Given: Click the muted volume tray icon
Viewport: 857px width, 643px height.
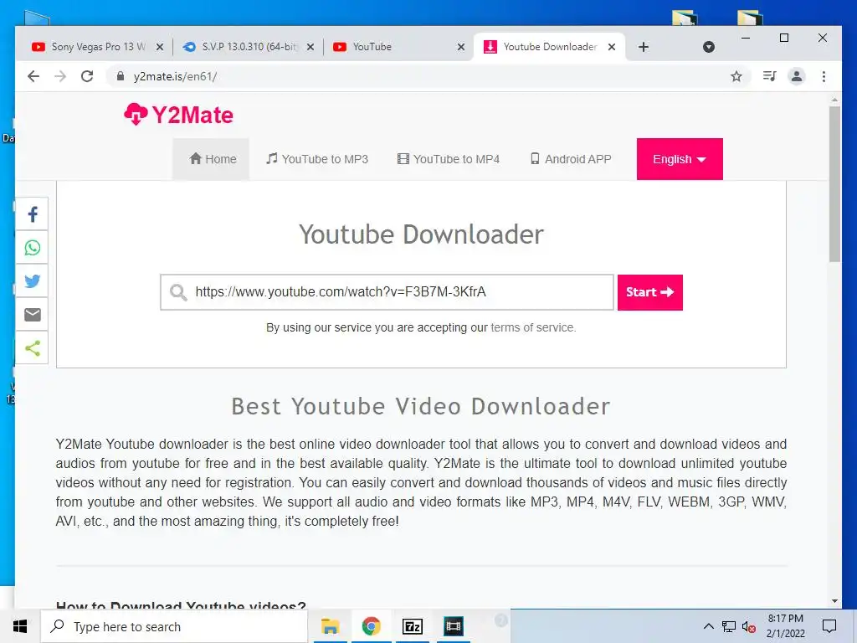Looking at the screenshot, I should [x=749, y=626].
